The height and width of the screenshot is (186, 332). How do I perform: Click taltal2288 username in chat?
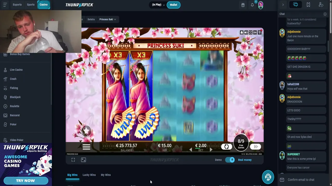point(293,84)
